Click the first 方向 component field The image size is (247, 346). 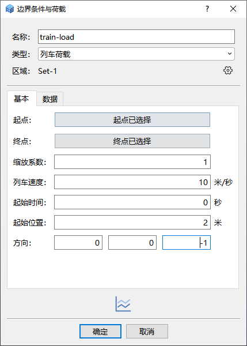pyautogui.click(x=78, y=243)
